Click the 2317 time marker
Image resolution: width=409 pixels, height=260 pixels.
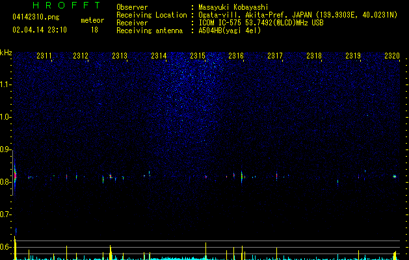click(275, 55)
